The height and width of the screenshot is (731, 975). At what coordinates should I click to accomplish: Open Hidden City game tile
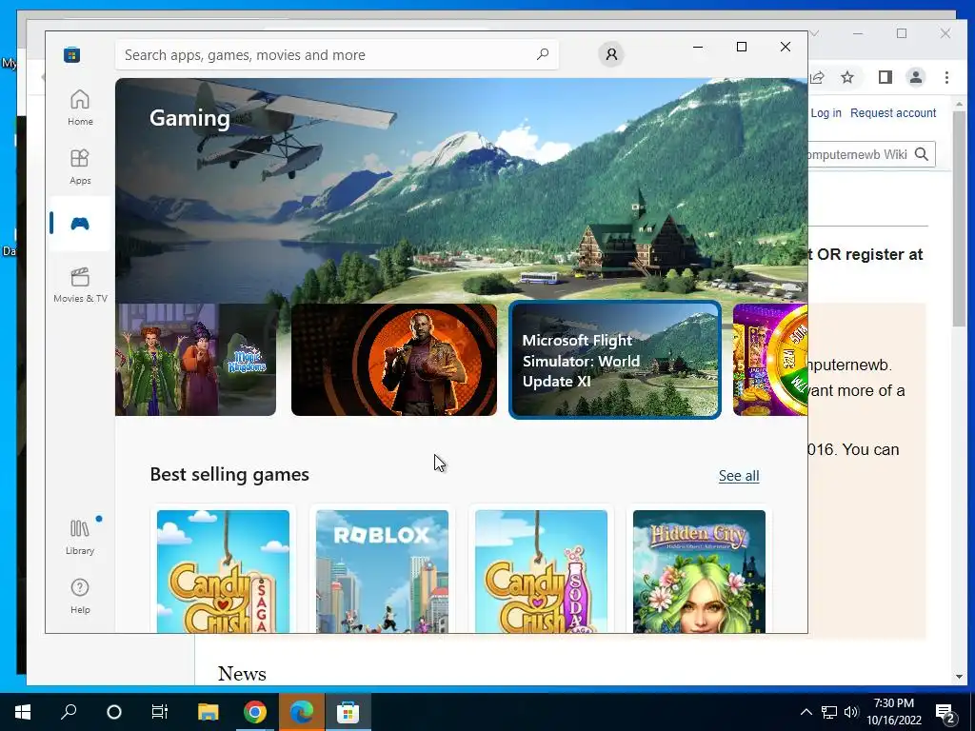[700, 571]
